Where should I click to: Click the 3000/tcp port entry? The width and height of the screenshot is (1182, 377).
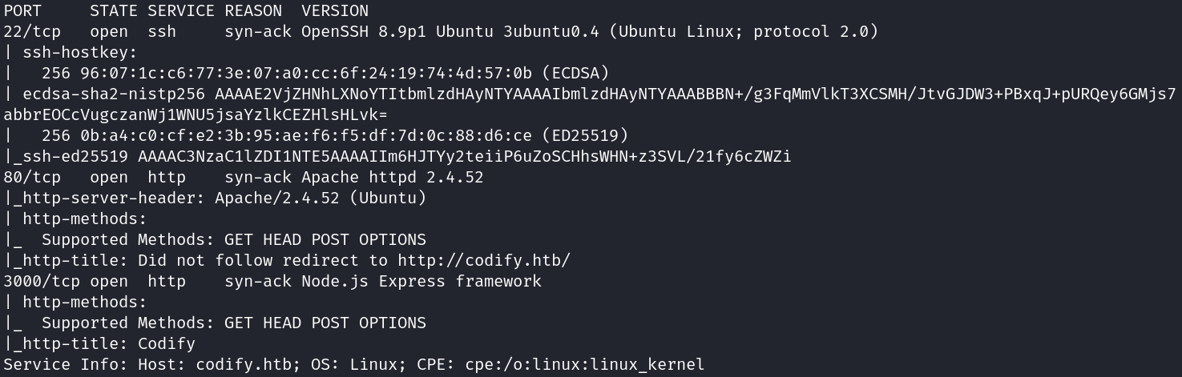click(x=42, y=282)
